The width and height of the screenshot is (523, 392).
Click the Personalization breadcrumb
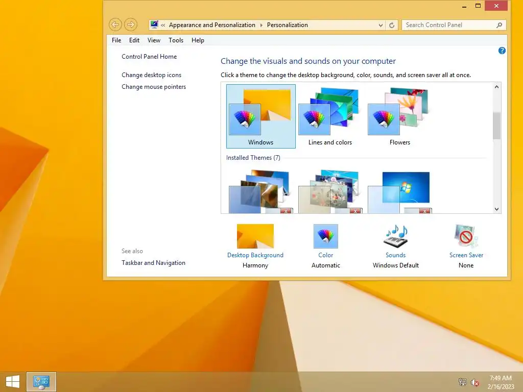pos(287,25)
